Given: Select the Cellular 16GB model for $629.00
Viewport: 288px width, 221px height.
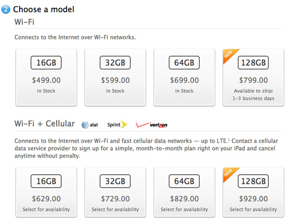Looking at the screenshot, I should pyautogui.click(x=46, y=192).
